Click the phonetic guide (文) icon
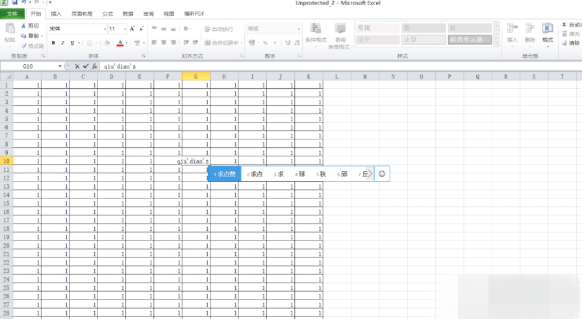 (x=137, y=43)
